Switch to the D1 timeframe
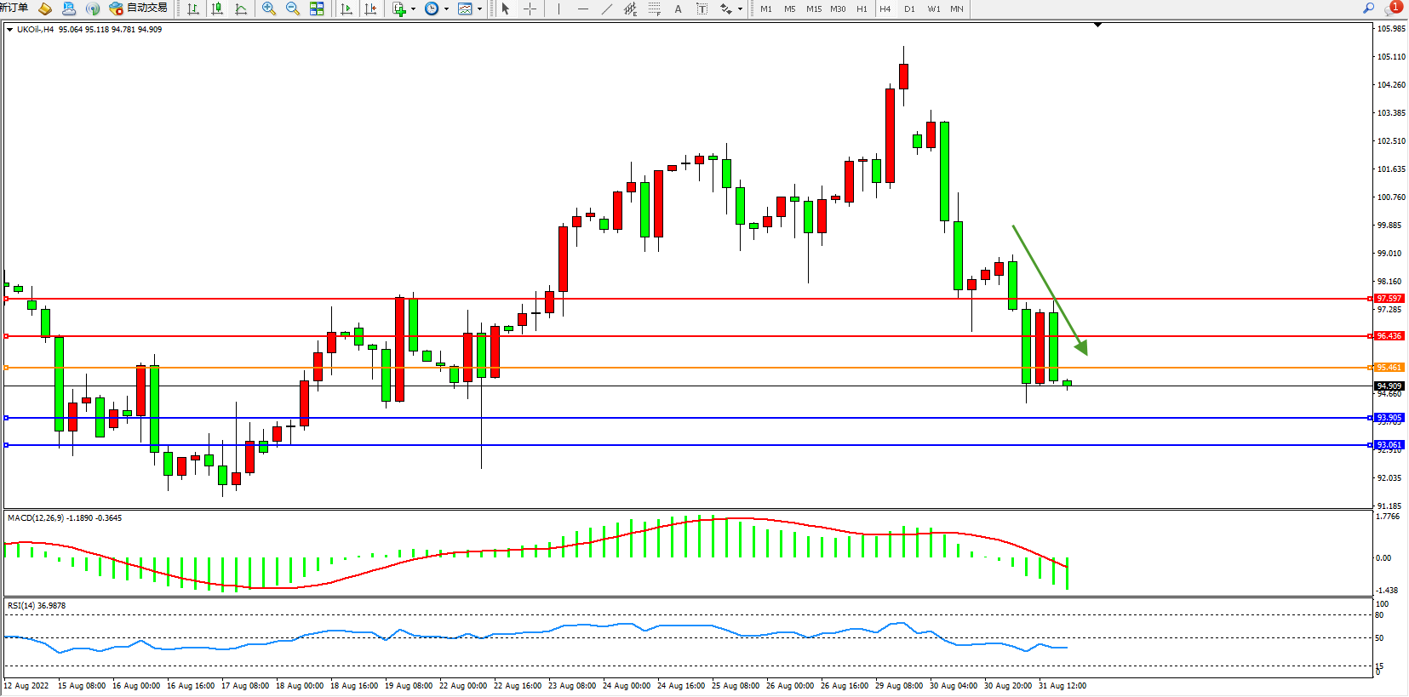The height and width of the screenshot is (697, 1409). pyautogui.click(x=909, y=9)
